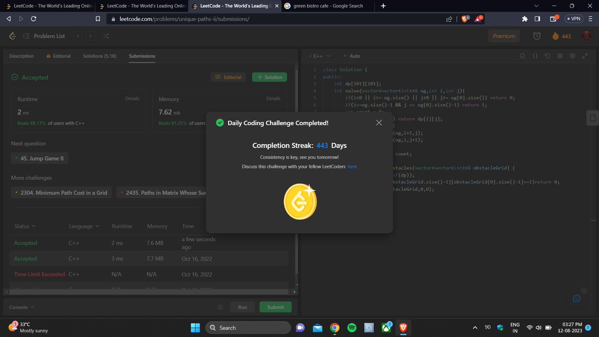Shuffle to a random problem
This screenshot has width=599, height=337.
coord(106,36)
